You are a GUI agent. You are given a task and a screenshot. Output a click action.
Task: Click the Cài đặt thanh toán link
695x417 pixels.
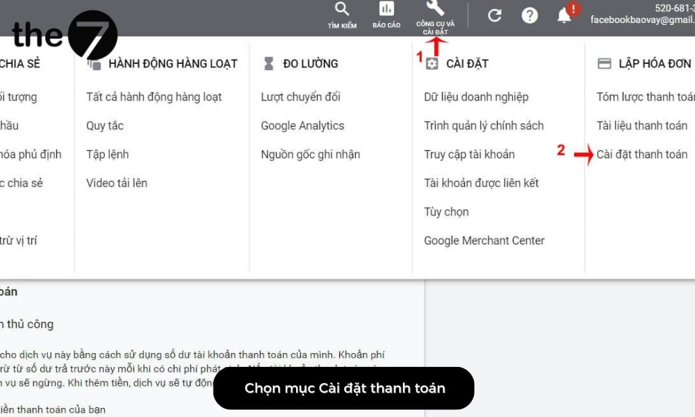point(641,154)
